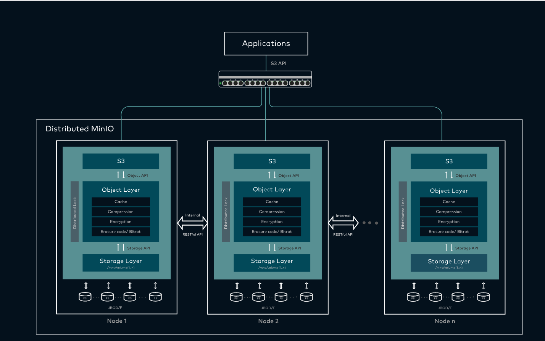The height and width of the screenshot is (341, 545).
Task: Select the Applications box at top
Action: tap(266, 44)
